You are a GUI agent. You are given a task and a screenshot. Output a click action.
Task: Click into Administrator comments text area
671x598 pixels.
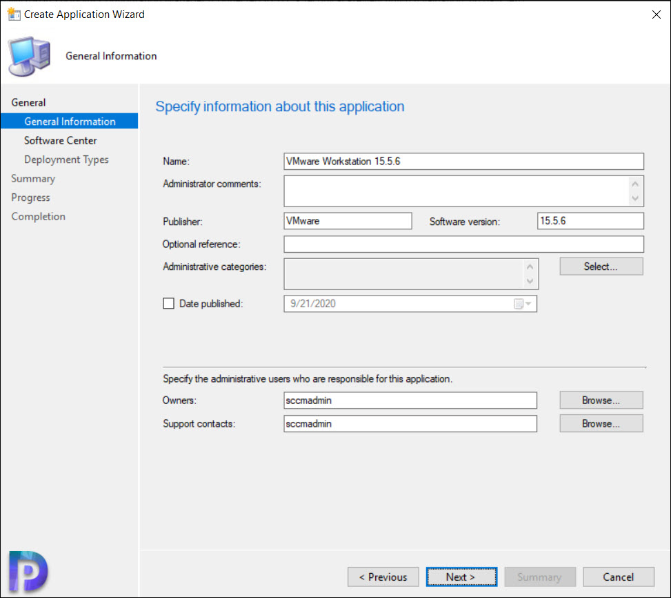click(x=463, y=191)
